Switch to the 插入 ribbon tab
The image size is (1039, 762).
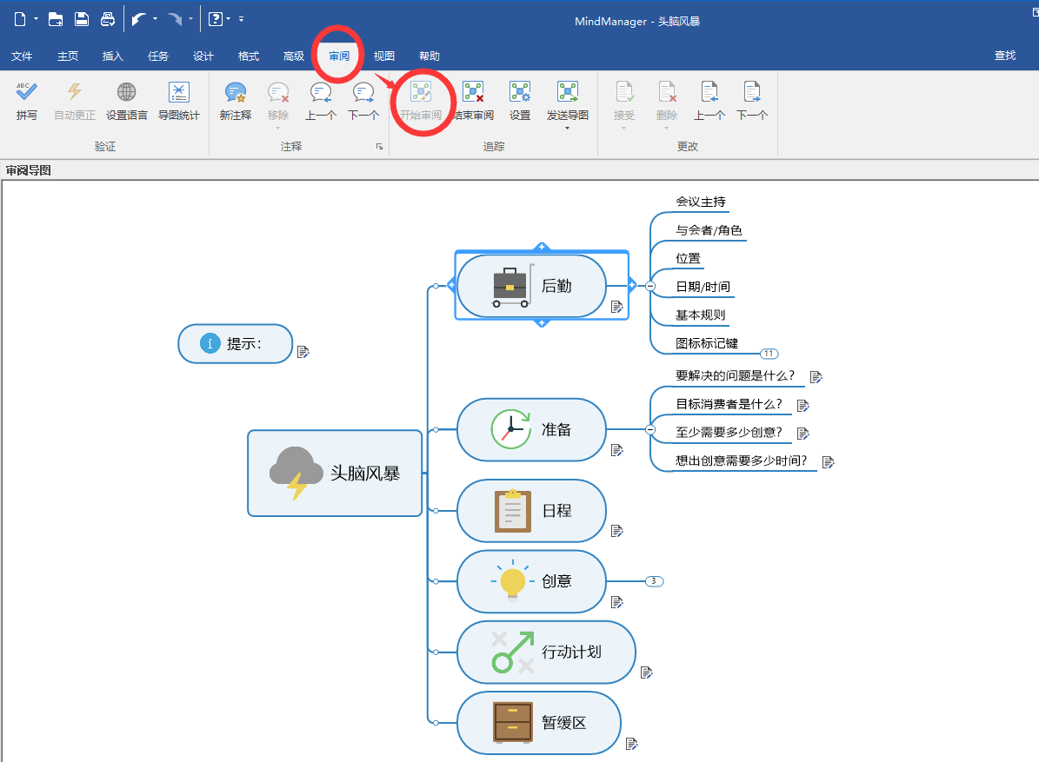[x=113, y=56]
